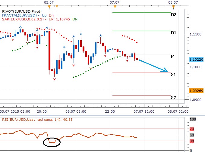The image size is (205, 152).
Task: Click the grey RSI 100 level badge
Action: [192, 120]
